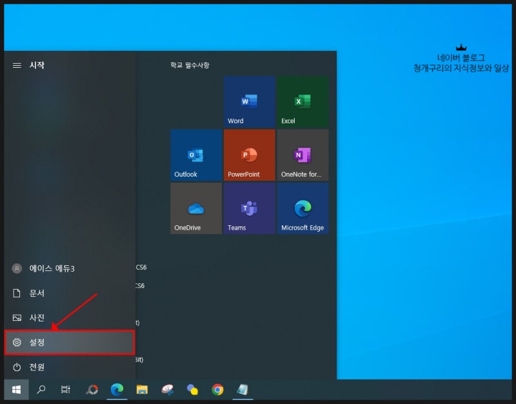
Task: Switch to Edge on the taskbar
Action: (117, 390)
